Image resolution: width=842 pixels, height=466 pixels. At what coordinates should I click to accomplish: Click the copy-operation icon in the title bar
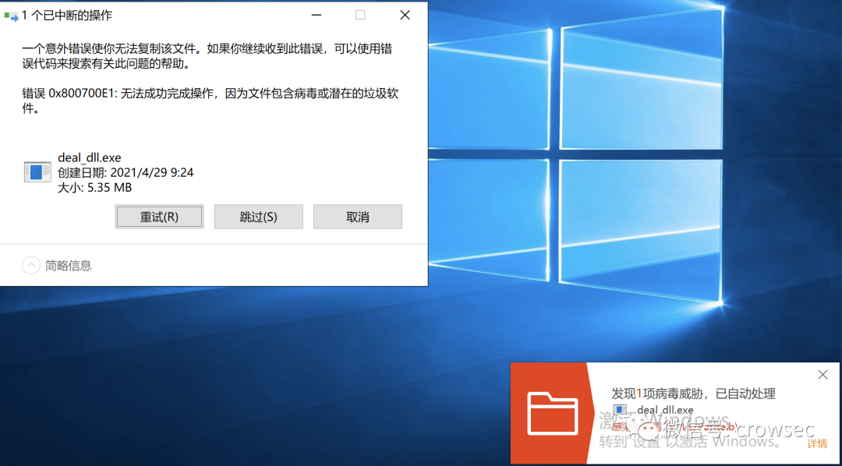[11, 16]
